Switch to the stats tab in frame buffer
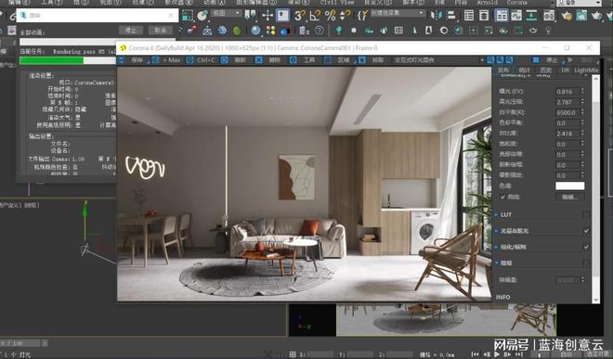 click(524, 71)
